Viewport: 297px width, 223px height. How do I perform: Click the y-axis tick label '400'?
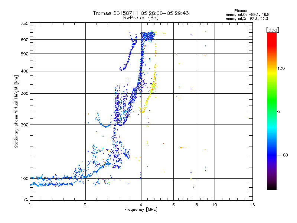25,71
